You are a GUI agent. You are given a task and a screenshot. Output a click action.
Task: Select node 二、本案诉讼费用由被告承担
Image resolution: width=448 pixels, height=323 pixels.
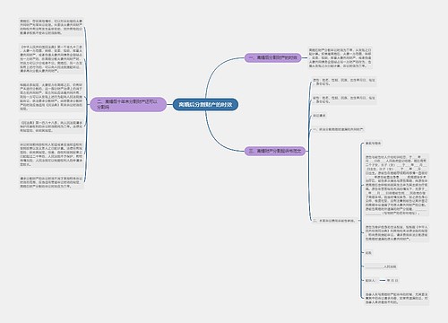(x=334, y=221)
